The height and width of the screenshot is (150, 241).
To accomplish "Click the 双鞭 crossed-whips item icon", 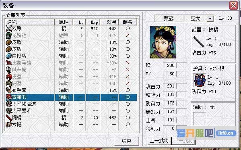I will (x=9, y=29).
